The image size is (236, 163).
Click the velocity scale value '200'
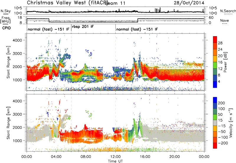[x=222, y=103]
